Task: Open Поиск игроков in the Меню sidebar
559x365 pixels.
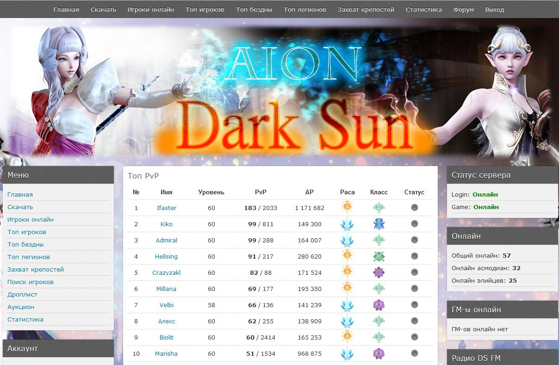Action: (31, 282)
